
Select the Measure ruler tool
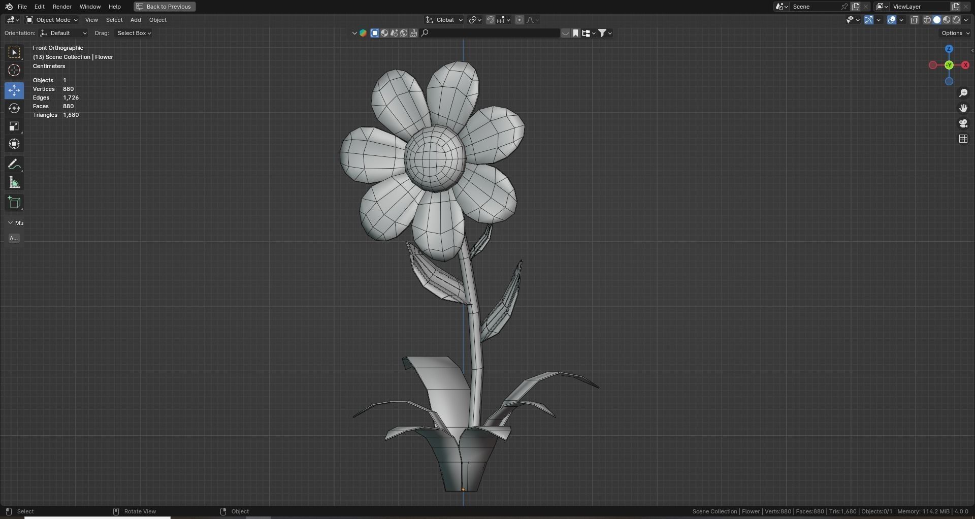14,182
